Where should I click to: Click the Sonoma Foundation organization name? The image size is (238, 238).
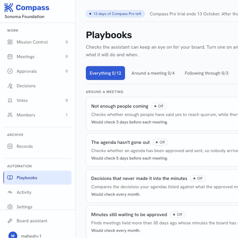24,17
